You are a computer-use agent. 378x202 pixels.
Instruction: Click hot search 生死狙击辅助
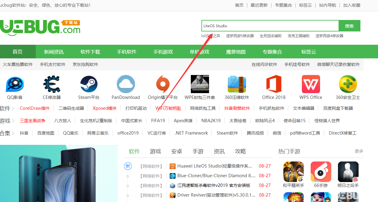(x=271, y=36)
